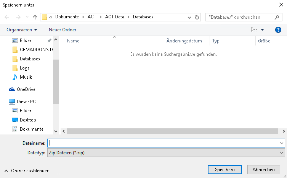Sort by the Größe column header

click(x=264, y=41)
